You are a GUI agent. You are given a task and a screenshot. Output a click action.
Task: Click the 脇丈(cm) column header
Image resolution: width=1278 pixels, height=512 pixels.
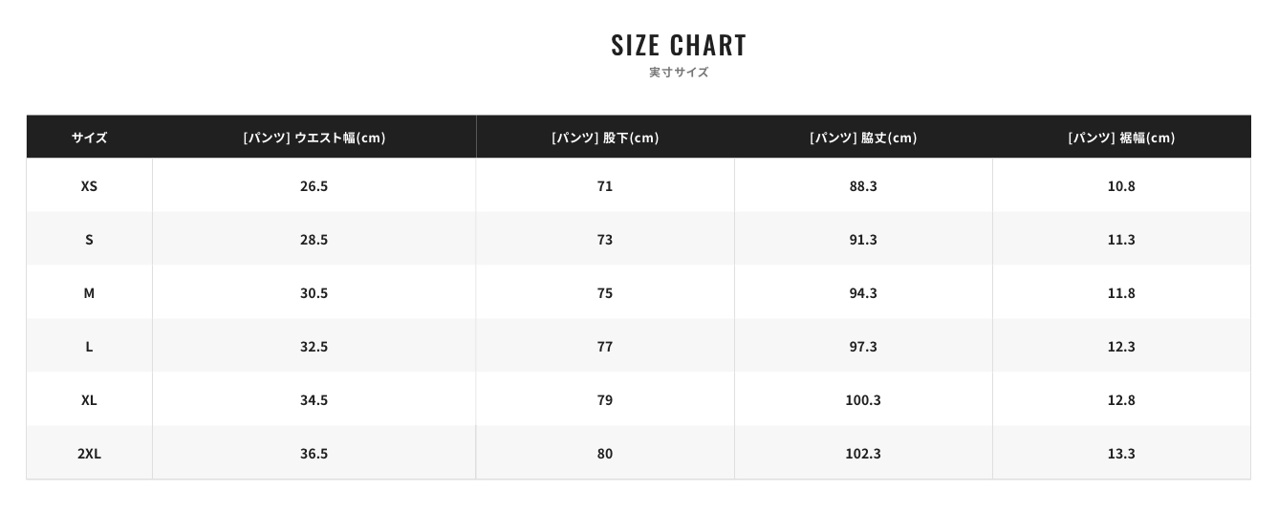(863, 138)
